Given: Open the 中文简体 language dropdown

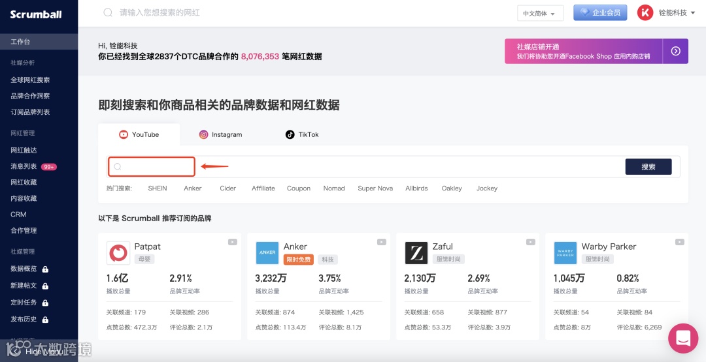Looking at the screenshot, I should (x=540, y=14).
